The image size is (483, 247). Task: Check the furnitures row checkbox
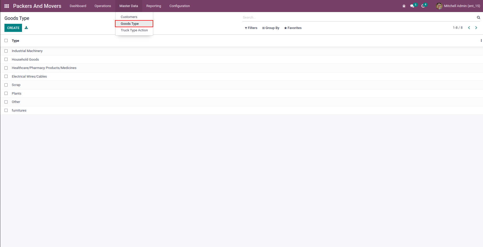(6, 110)
